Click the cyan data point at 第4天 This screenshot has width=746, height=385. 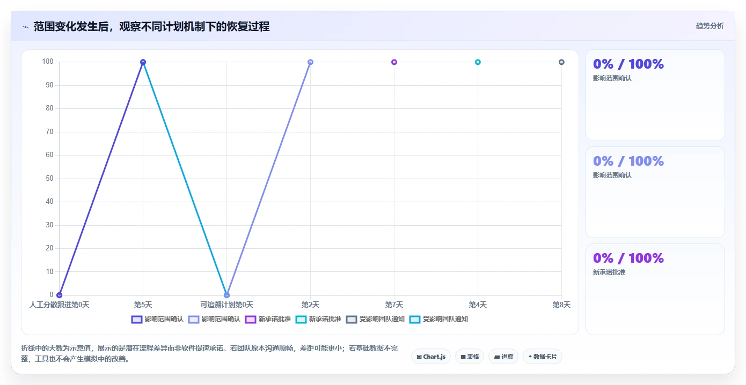coord(478,62)
